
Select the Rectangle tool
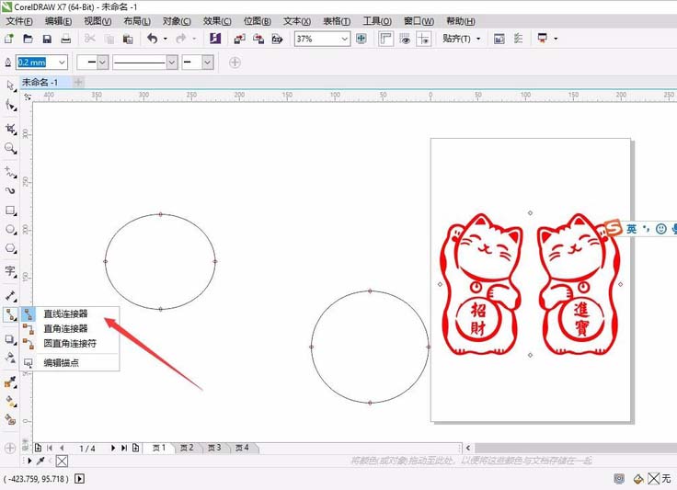click(10, 211)
